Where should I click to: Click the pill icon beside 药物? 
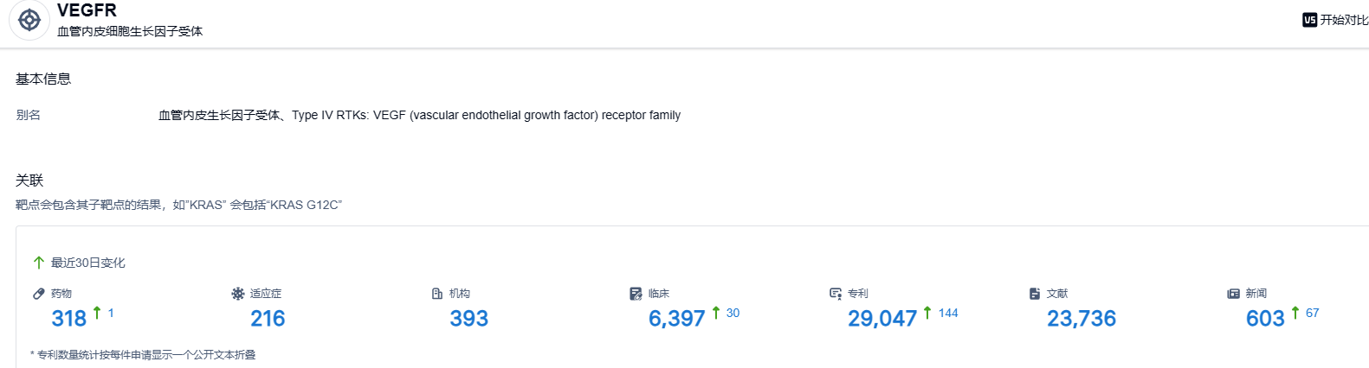tap(39, 294)
